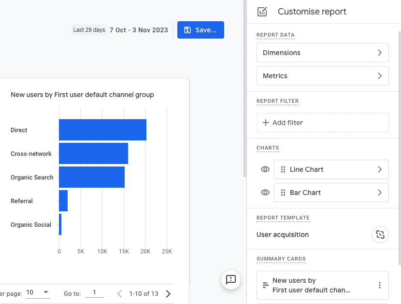Click the Direct bar in the chart
Screen dimensions: 401x304
click(x=101, y=130)
